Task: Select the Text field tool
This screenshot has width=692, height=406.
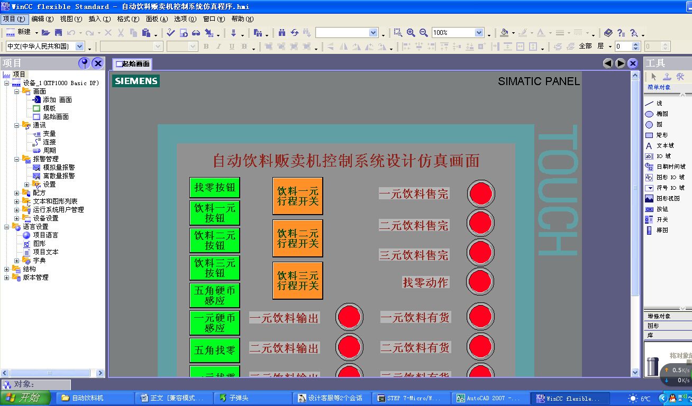Action: [x=664, y=145]
